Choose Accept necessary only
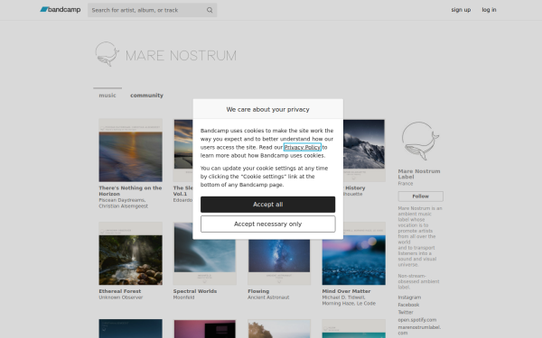This screenshot has height=338, width=542. (268, 224)
